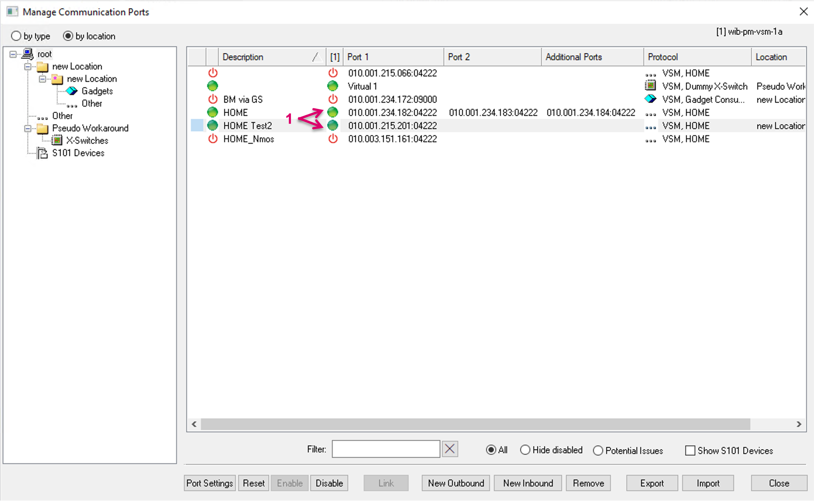Viewport: 814px width, 501px height.
Task: Select 'Hide disabled' radio option
Action: click(525, 450)
